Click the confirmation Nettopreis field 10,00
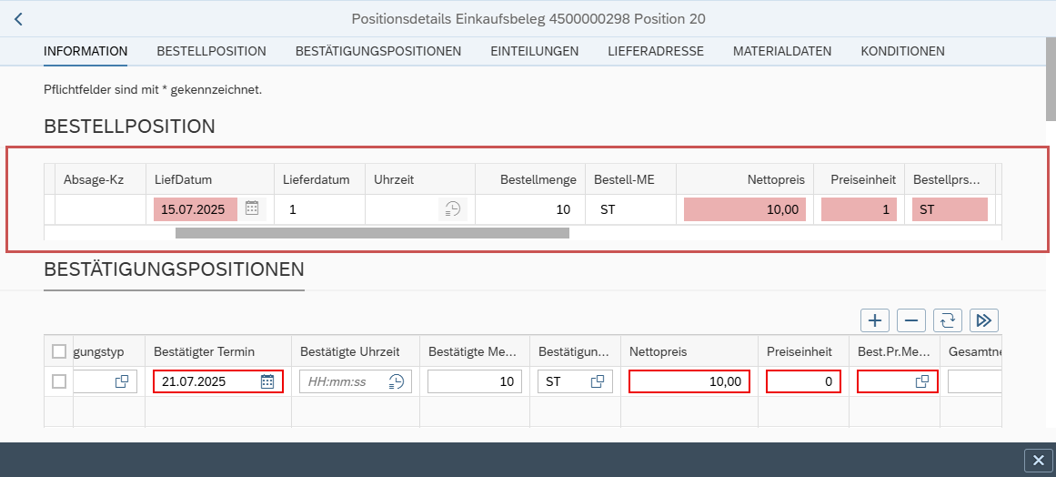1056x477 pixels. click(689, 382)
